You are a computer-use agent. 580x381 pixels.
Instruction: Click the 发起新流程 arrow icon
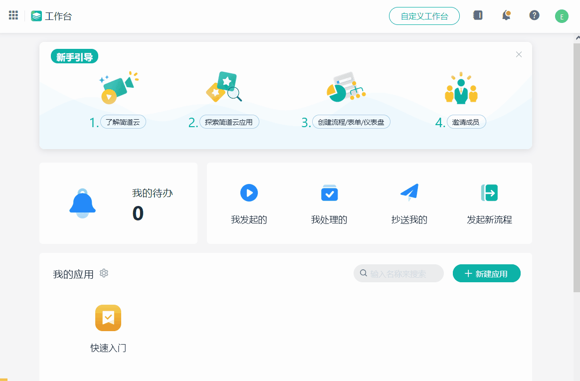[489, 192]
